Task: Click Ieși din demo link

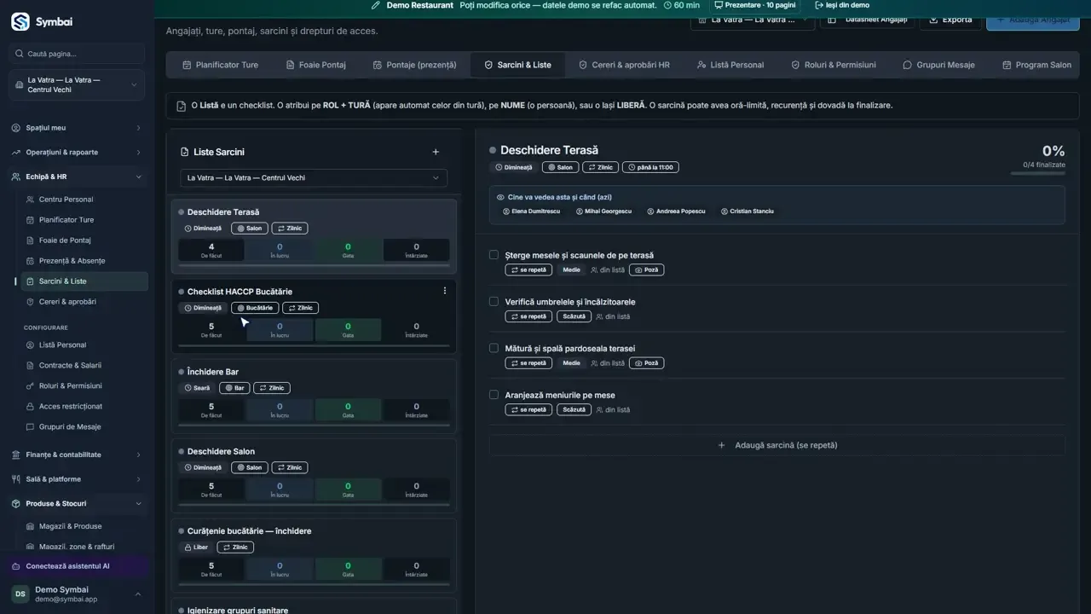Action: (842, 5)
